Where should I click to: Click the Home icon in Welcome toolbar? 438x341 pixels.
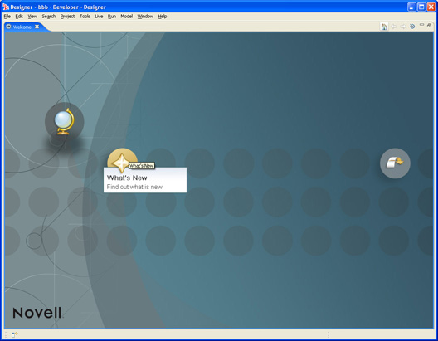[x=384, y=27]
